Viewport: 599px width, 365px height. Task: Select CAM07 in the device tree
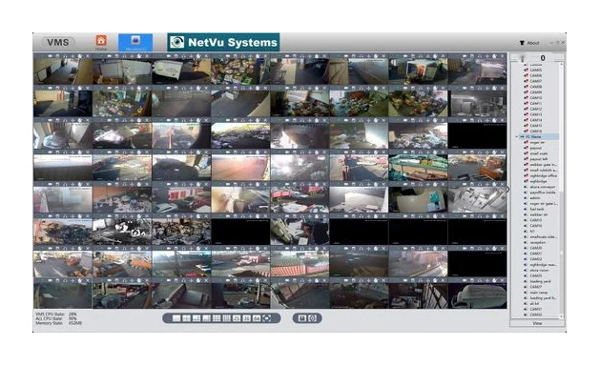[536, 81]
